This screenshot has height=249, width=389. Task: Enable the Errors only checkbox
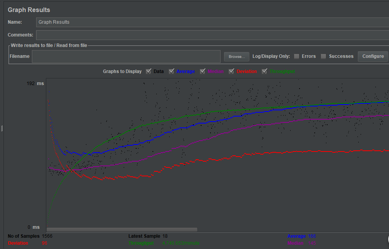[296, 56]
